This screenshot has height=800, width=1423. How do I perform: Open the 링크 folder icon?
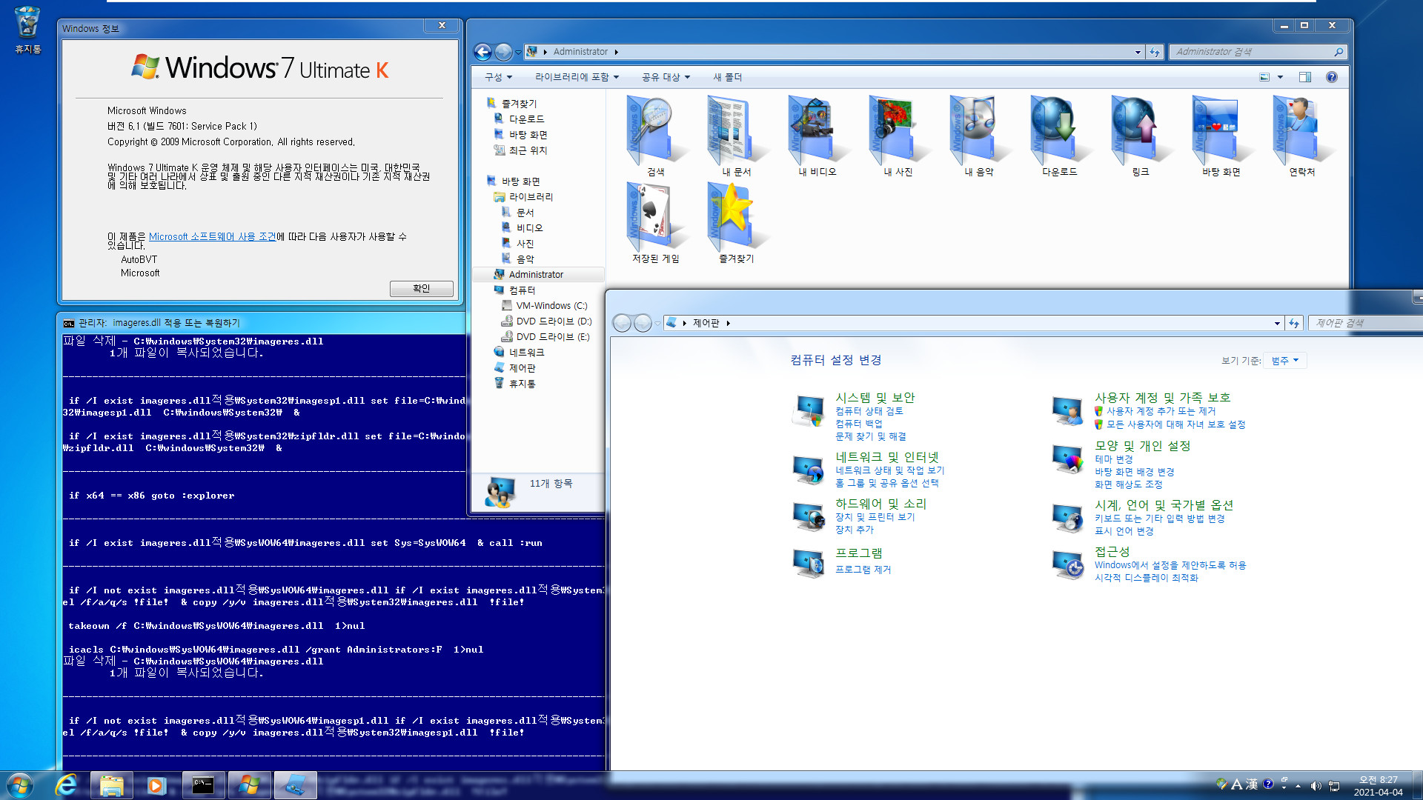pos(1140,136)
